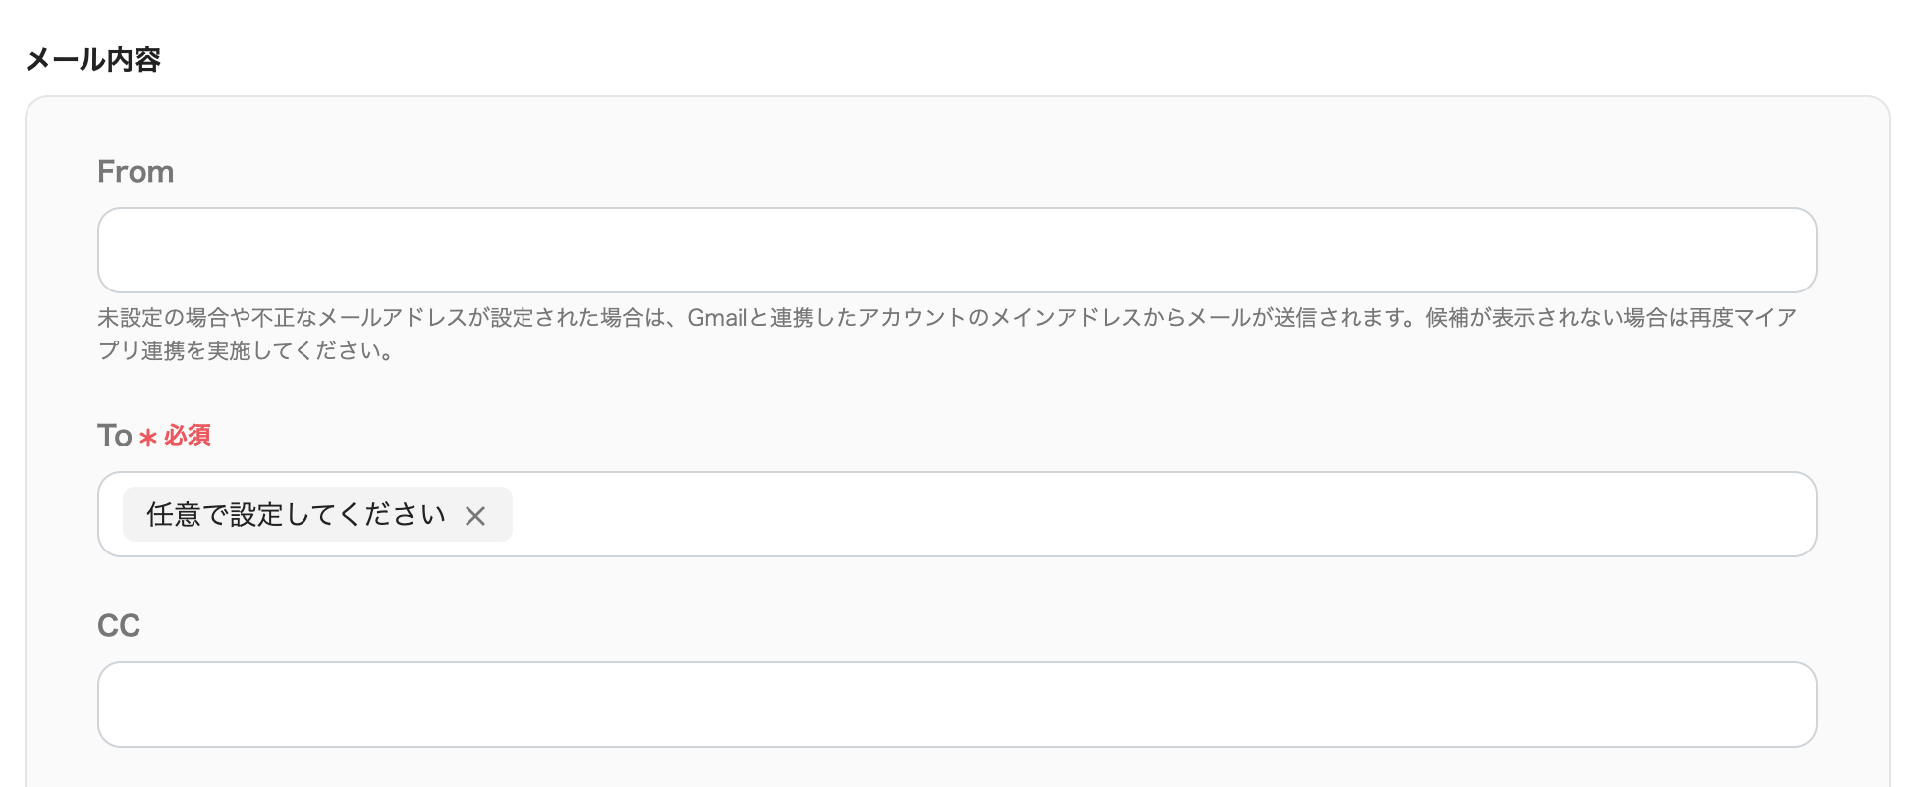
Task: Click the red asterisk beside the To label
Action: tap(147, 437)
